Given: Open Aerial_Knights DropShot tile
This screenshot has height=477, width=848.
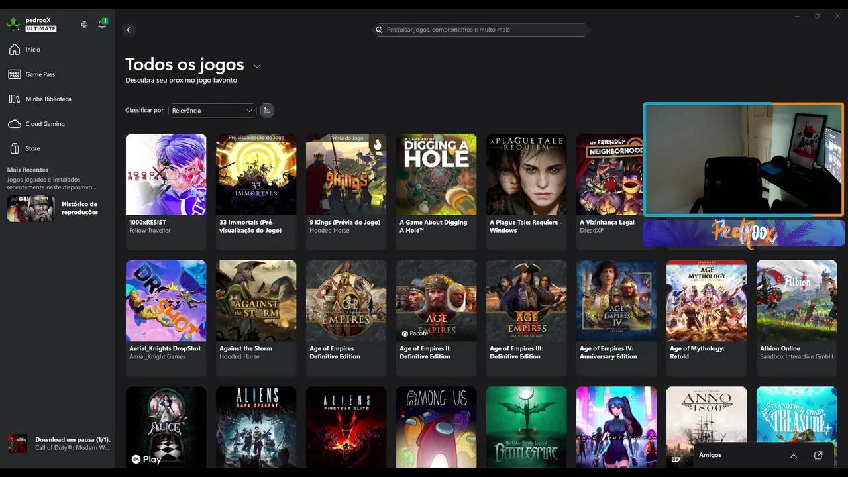Looking at the screenshot, I should pyautogui.click(x=166, y=318).
